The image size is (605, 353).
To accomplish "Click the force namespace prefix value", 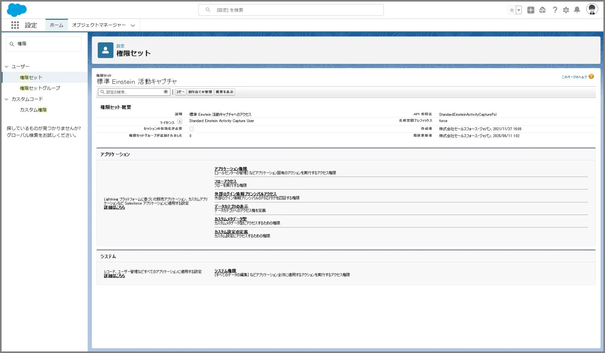I will click(x=443, y=121).
